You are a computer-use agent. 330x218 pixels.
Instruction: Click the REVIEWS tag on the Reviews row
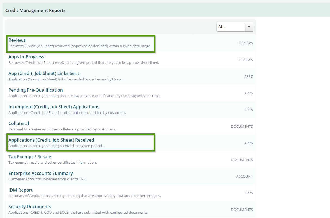246,43
